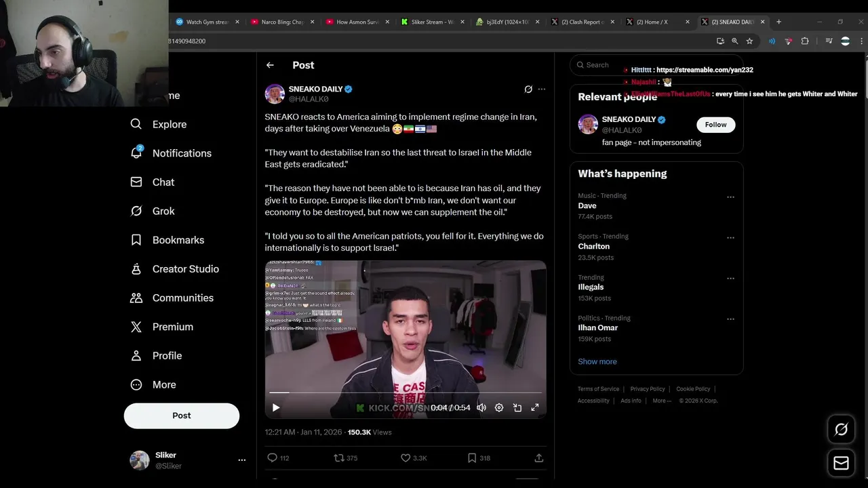Click the 150.3K Views count
The image size is (868, 488).
370,432
